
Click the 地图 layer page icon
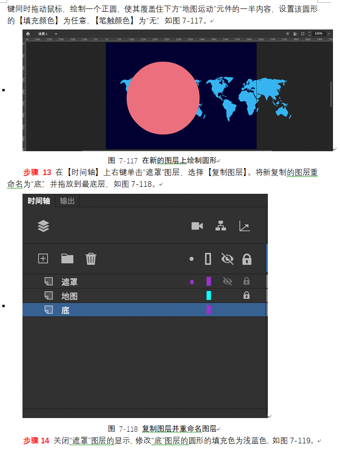(48, 295)
